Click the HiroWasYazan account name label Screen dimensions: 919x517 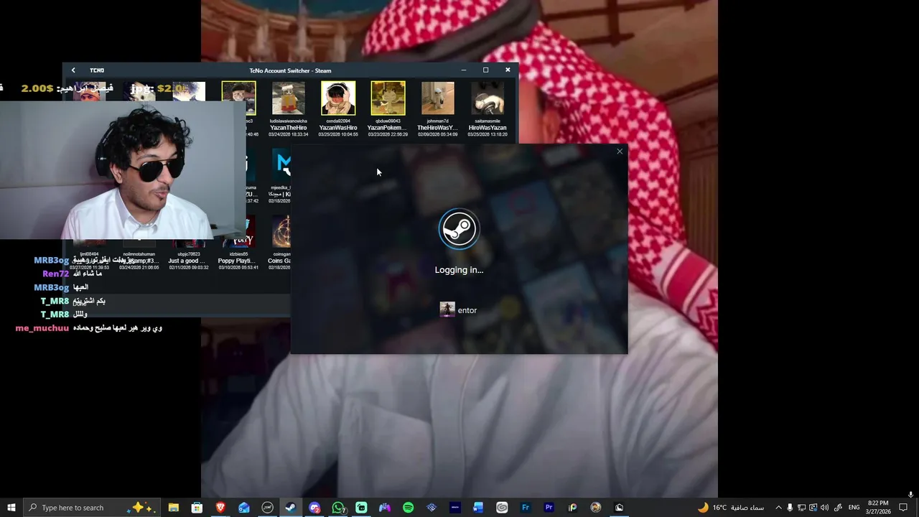coord(488,128)
